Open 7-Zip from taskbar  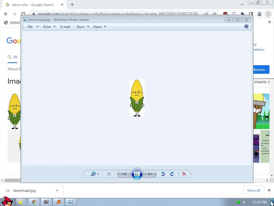point(46,202)
